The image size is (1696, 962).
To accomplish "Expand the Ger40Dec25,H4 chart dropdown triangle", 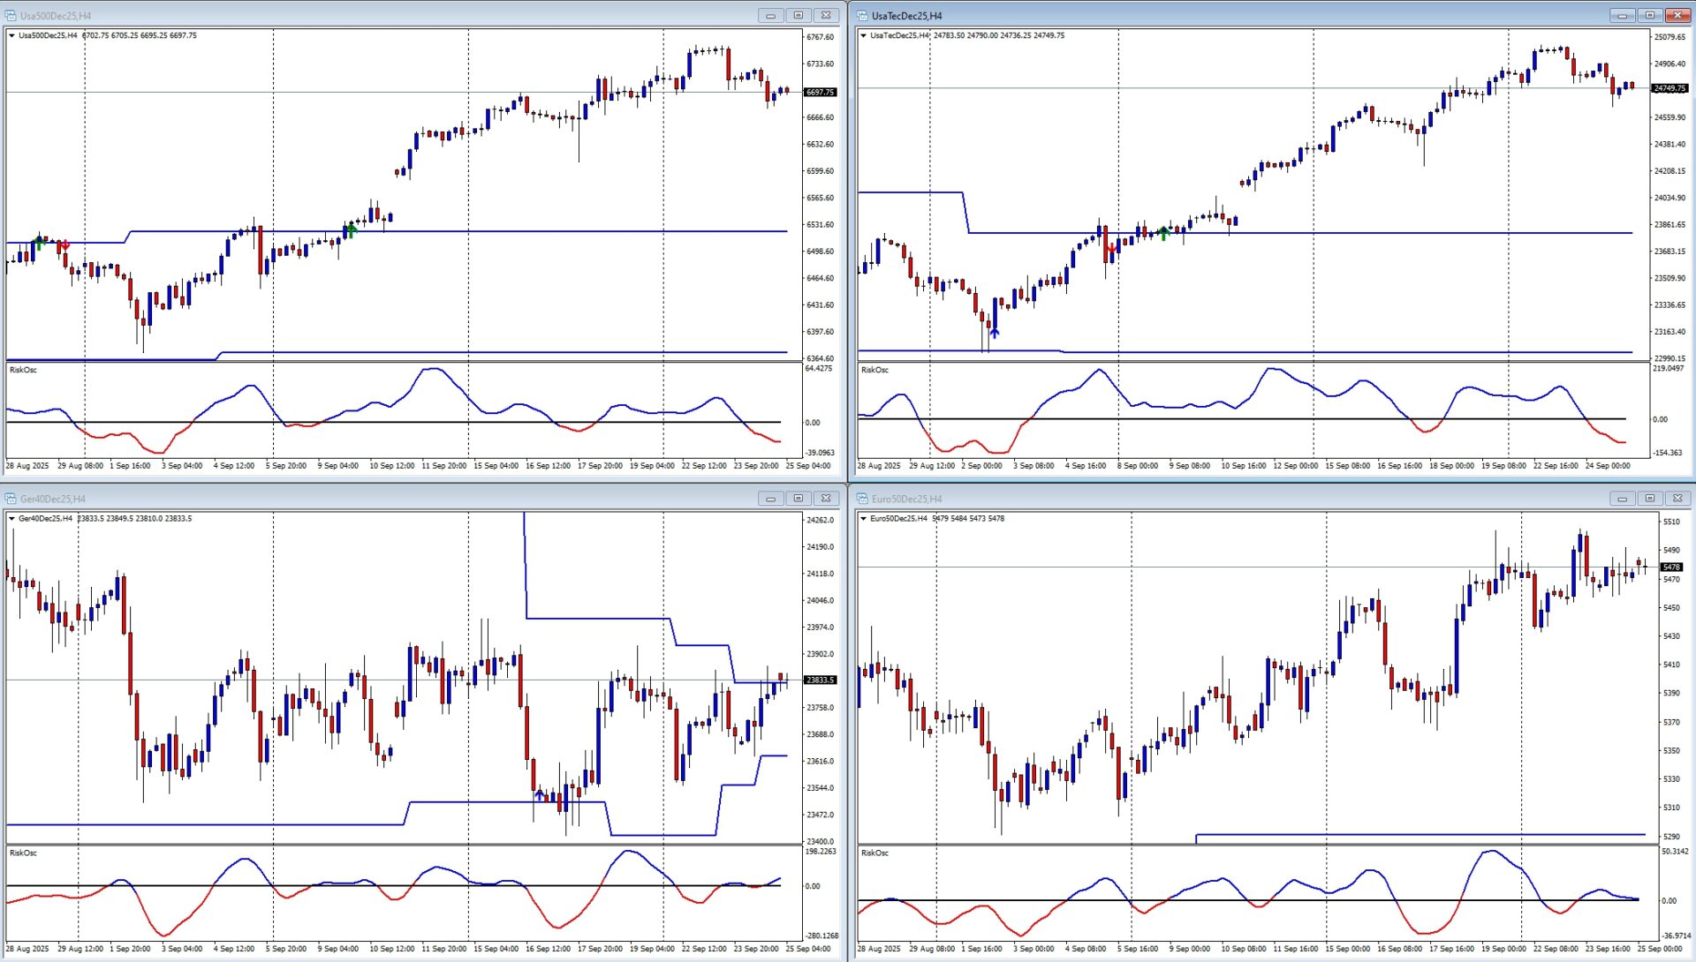I will [x=11, y=519].
